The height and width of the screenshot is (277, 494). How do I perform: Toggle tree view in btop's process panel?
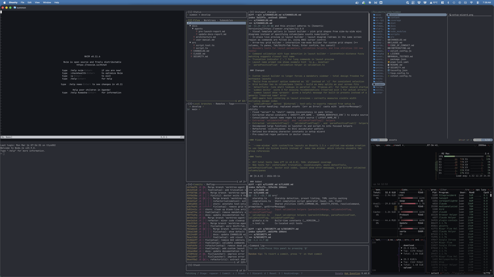(467, 190)
